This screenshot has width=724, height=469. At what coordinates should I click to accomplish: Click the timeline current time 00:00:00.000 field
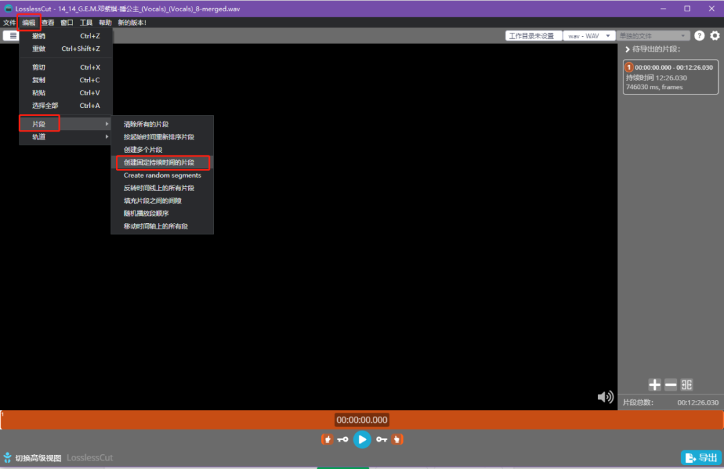pos(362,420)
